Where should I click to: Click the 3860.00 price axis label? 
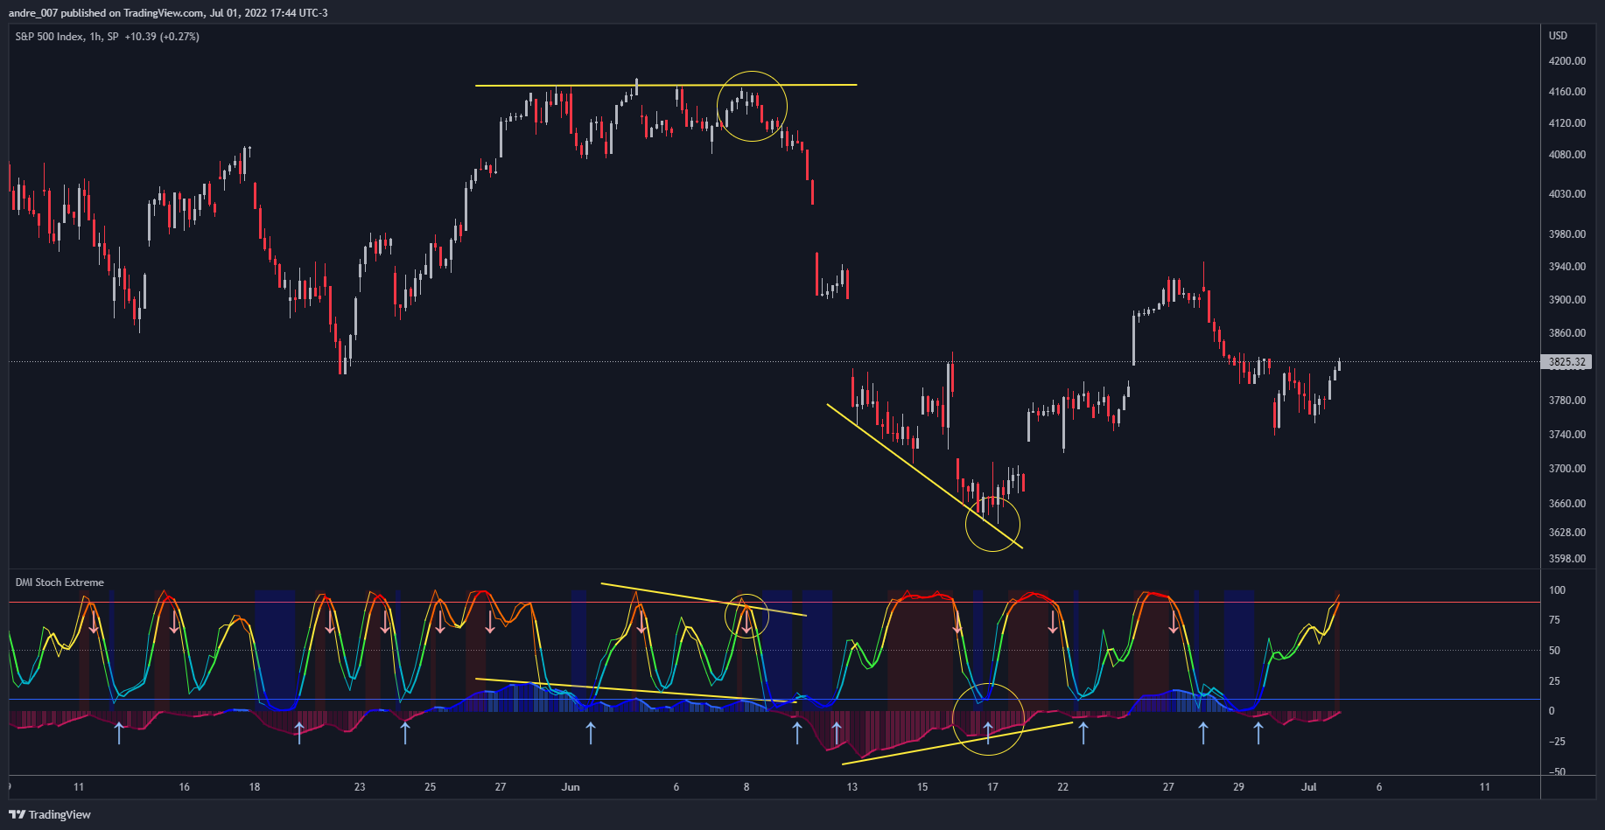click(1566, 333)
